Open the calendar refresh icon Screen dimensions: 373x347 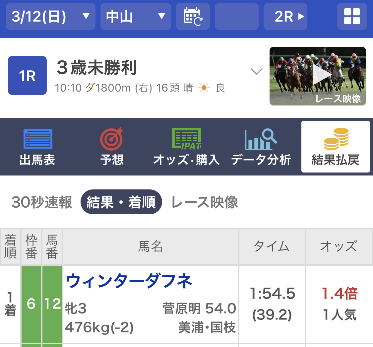pos(193,17)
